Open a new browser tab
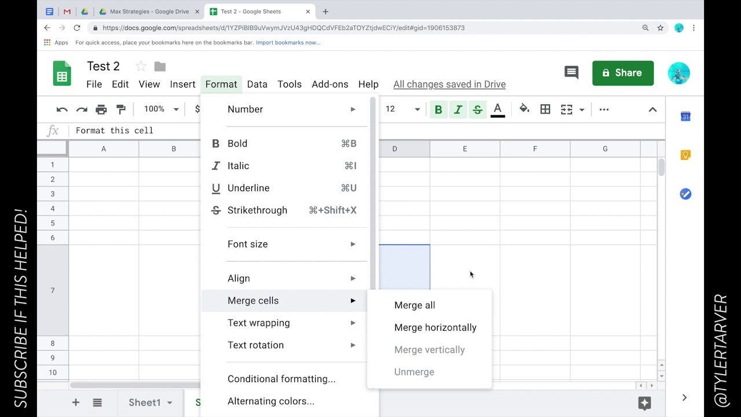Screen dimensions: 741x417 click(x=325, y=12)
